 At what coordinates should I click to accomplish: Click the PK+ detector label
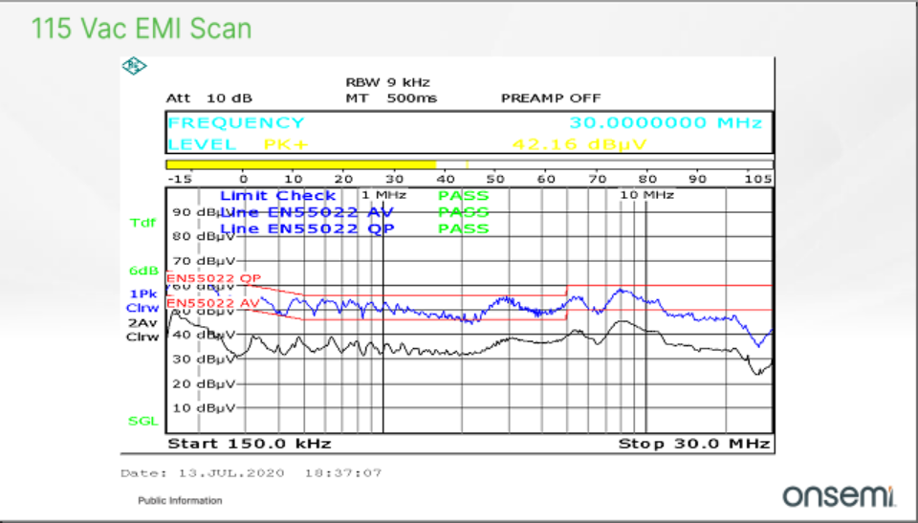285,144
